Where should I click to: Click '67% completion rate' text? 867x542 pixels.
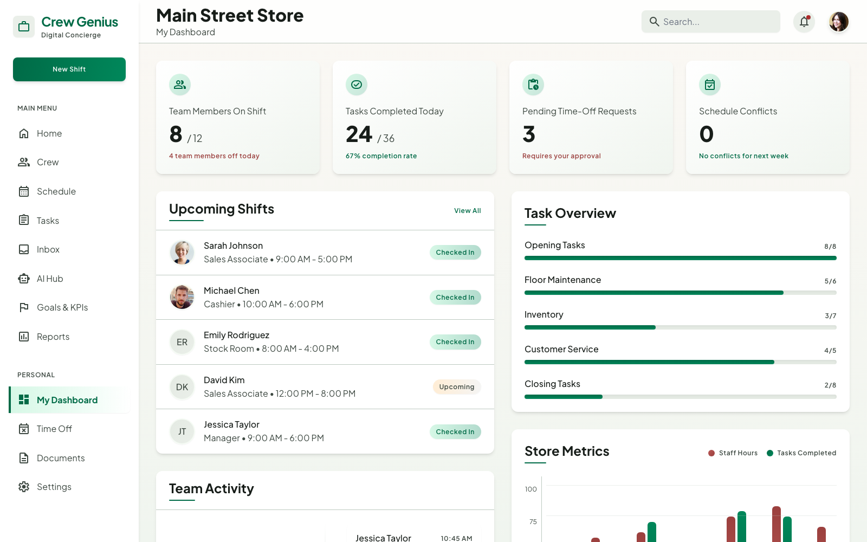[381, 156]
